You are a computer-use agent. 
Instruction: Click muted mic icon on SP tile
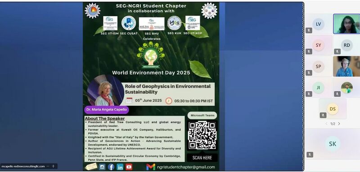click(309, 73)
